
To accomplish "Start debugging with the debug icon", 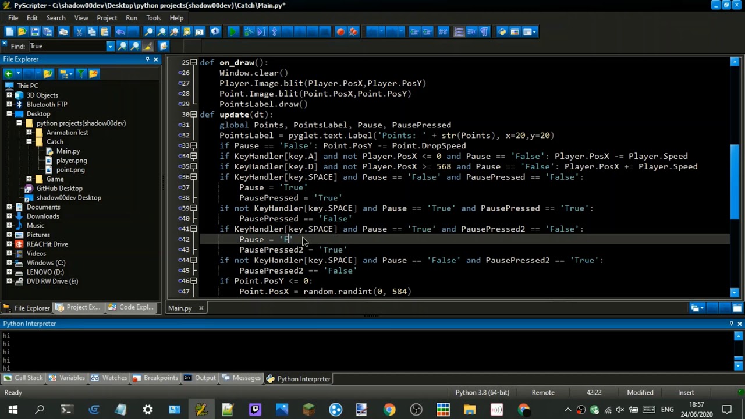I will tap(249, 31).
